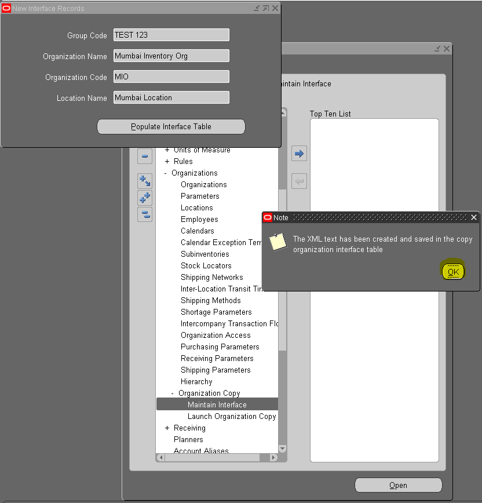
Task: Maximize the New Interface Records window
Action: point(266,8)
